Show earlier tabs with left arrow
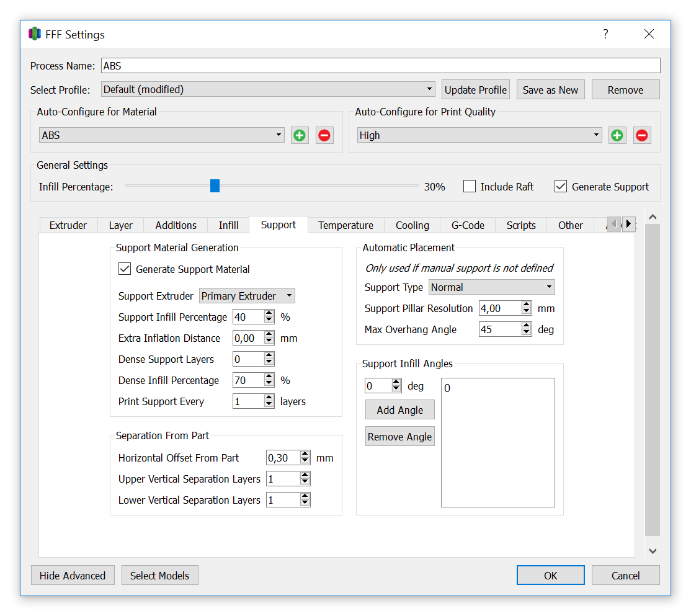Image resolution: width=691 pixels, height=616 pixels. (x=614, y=224)
